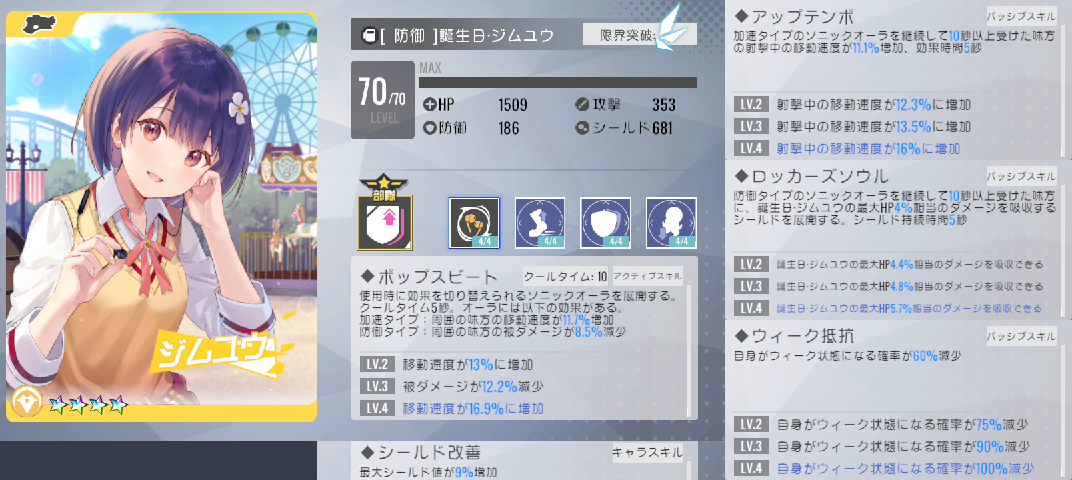The width and height of the screenshot is (1072, 480).
Task: Click the attack stat icon
Action: pyautogui.click(x=582, y=104)
